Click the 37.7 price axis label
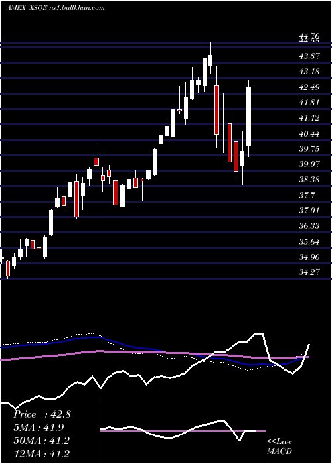Image resolution: width=332 pixels, height=464 pixels. [307, 196]
